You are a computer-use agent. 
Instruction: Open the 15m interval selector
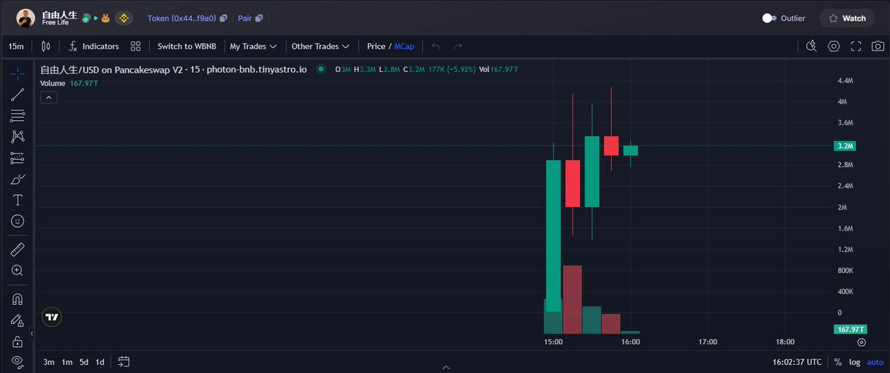(x=16, y=46)
